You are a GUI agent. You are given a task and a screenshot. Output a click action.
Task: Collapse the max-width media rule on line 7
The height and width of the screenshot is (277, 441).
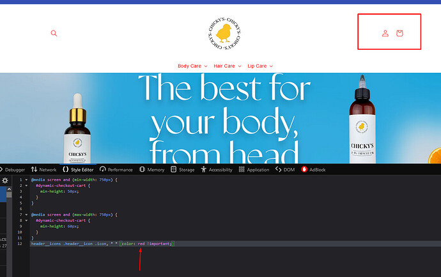26,214
